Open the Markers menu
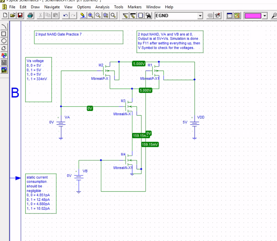Viewport: 277px width, 241px height. [135, 7]
